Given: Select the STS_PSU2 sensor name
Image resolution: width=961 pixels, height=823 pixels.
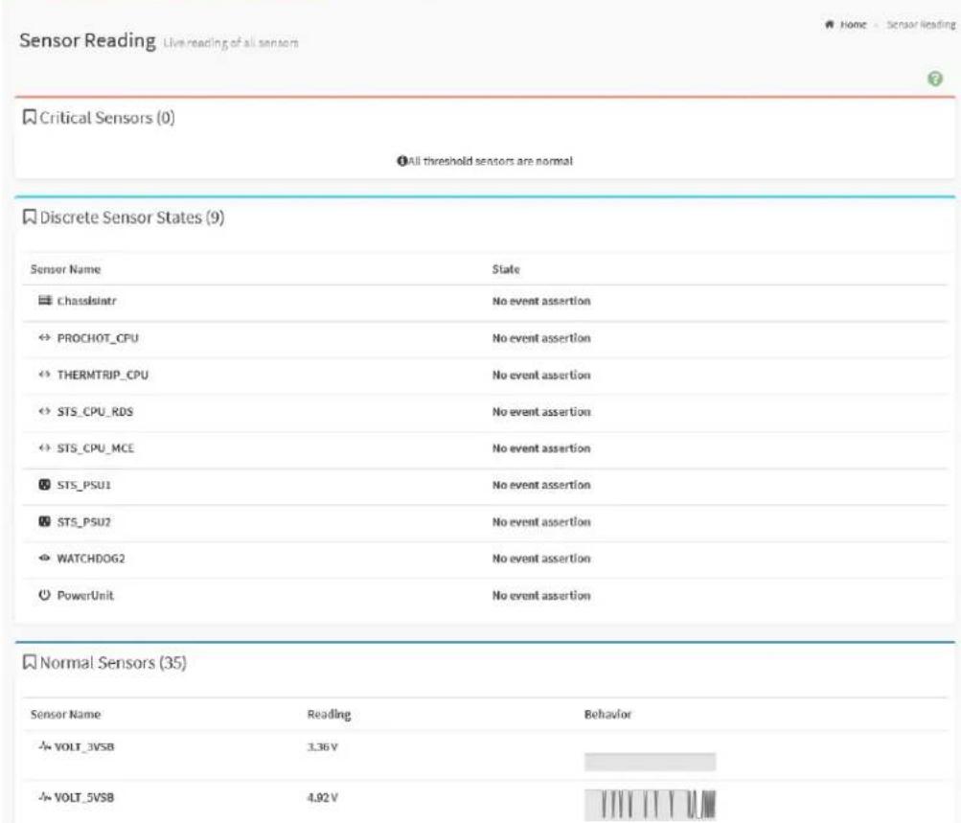Looking at the screenshot, I should [x=84, y=521].
